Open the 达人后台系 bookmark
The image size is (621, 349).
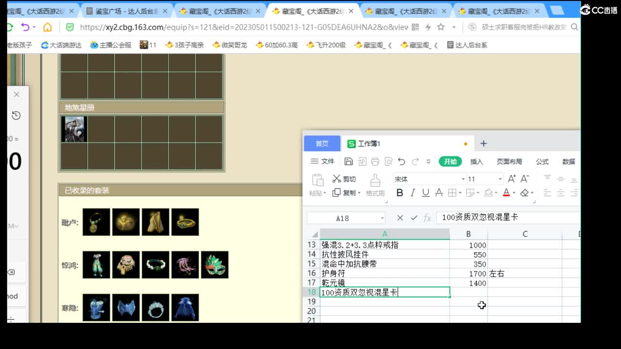[x=467, y=45]
